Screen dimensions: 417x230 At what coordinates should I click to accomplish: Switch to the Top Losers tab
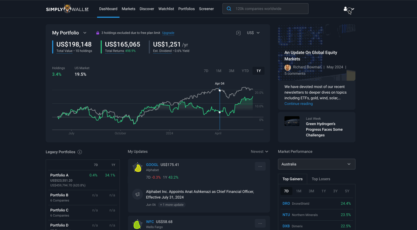pyautogui.click(x=321, y=179)
